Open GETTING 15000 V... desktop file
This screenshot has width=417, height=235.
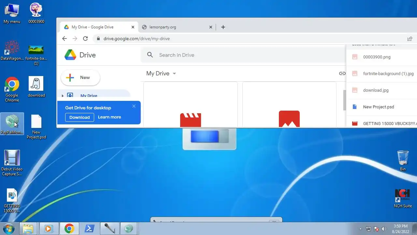tap(12, 200)
